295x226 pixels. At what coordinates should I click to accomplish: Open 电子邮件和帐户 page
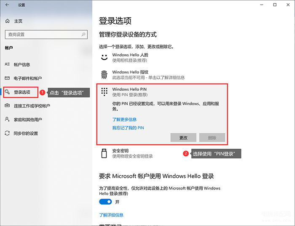coord(28,79)
